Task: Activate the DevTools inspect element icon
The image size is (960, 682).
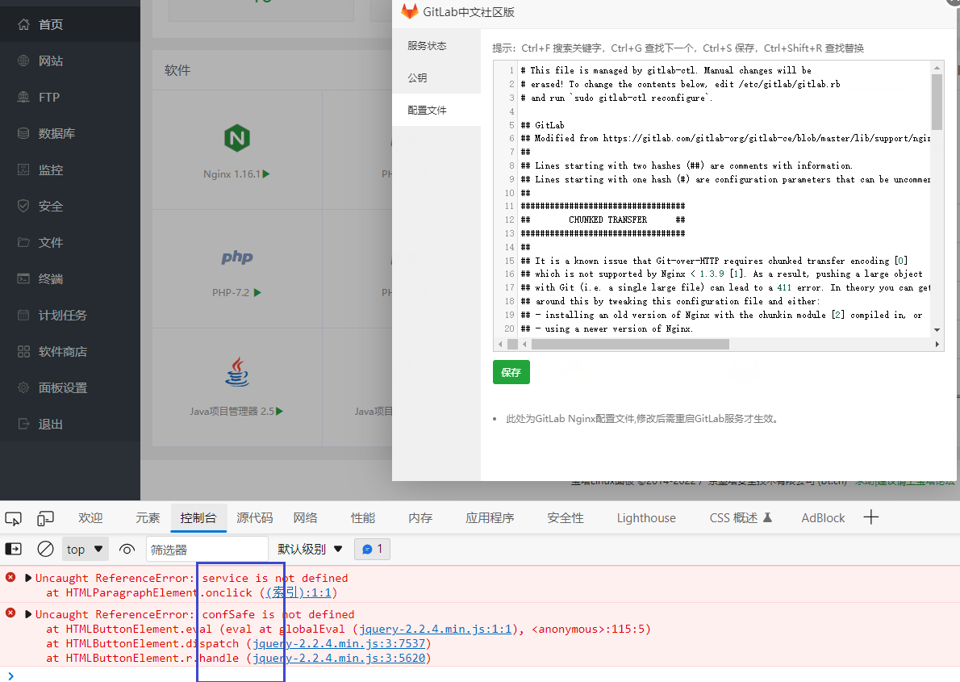Action: pos(13,519)
